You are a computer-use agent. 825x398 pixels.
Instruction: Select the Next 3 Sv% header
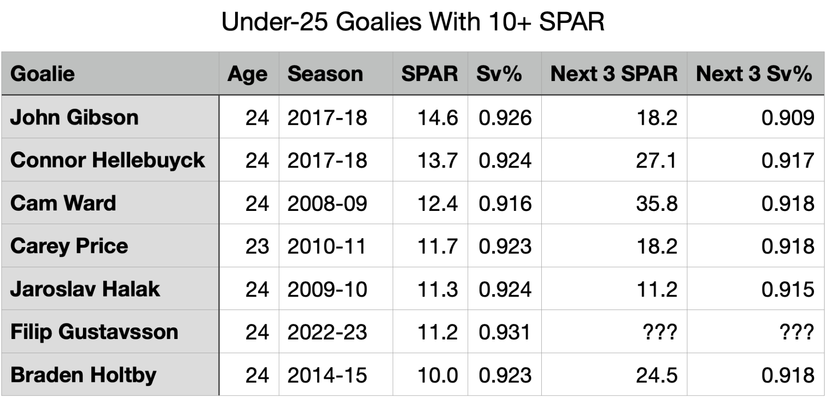(754, 74)
